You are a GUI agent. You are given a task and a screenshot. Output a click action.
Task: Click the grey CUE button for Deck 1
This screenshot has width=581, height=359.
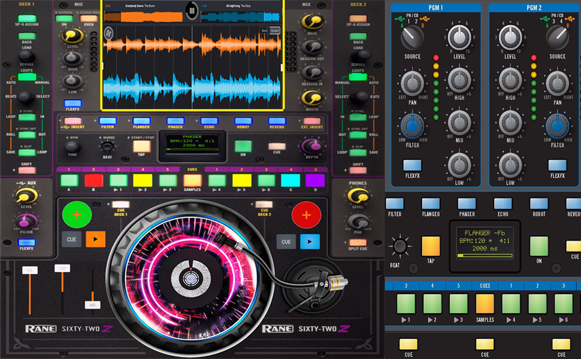point(71,239)
